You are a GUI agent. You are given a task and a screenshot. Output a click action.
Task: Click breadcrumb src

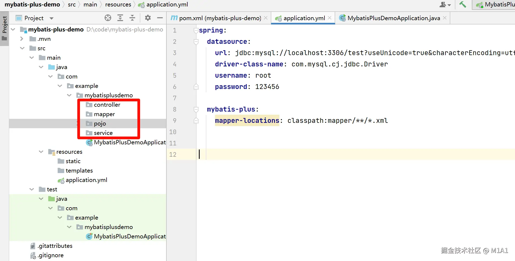point(72,4)
